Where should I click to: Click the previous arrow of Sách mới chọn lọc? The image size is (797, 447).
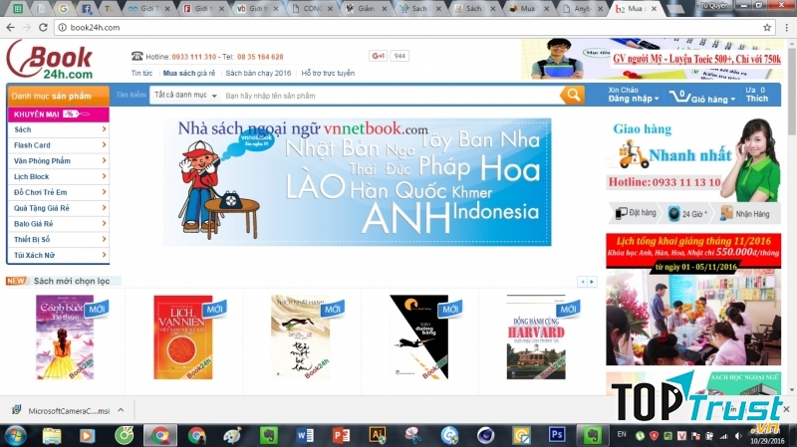coord(583,282)
